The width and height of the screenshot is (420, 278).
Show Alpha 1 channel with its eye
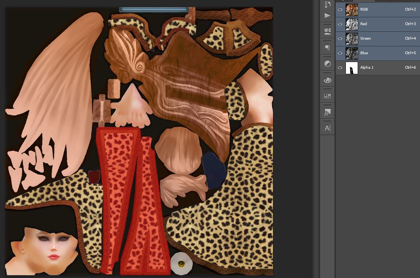pos(340,68)
